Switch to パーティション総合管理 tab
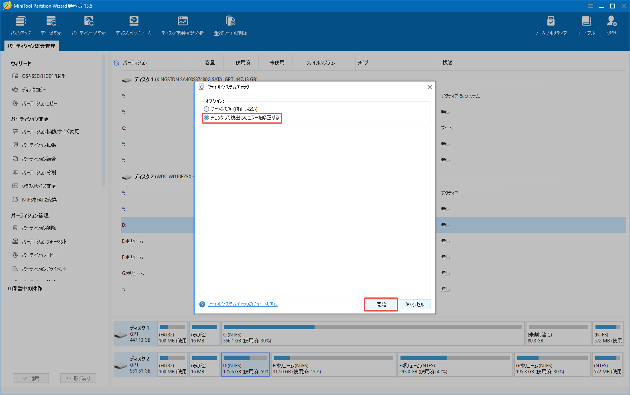Viewport: 630px width, 395px height. pyautogui.click(x=31, y=46)
